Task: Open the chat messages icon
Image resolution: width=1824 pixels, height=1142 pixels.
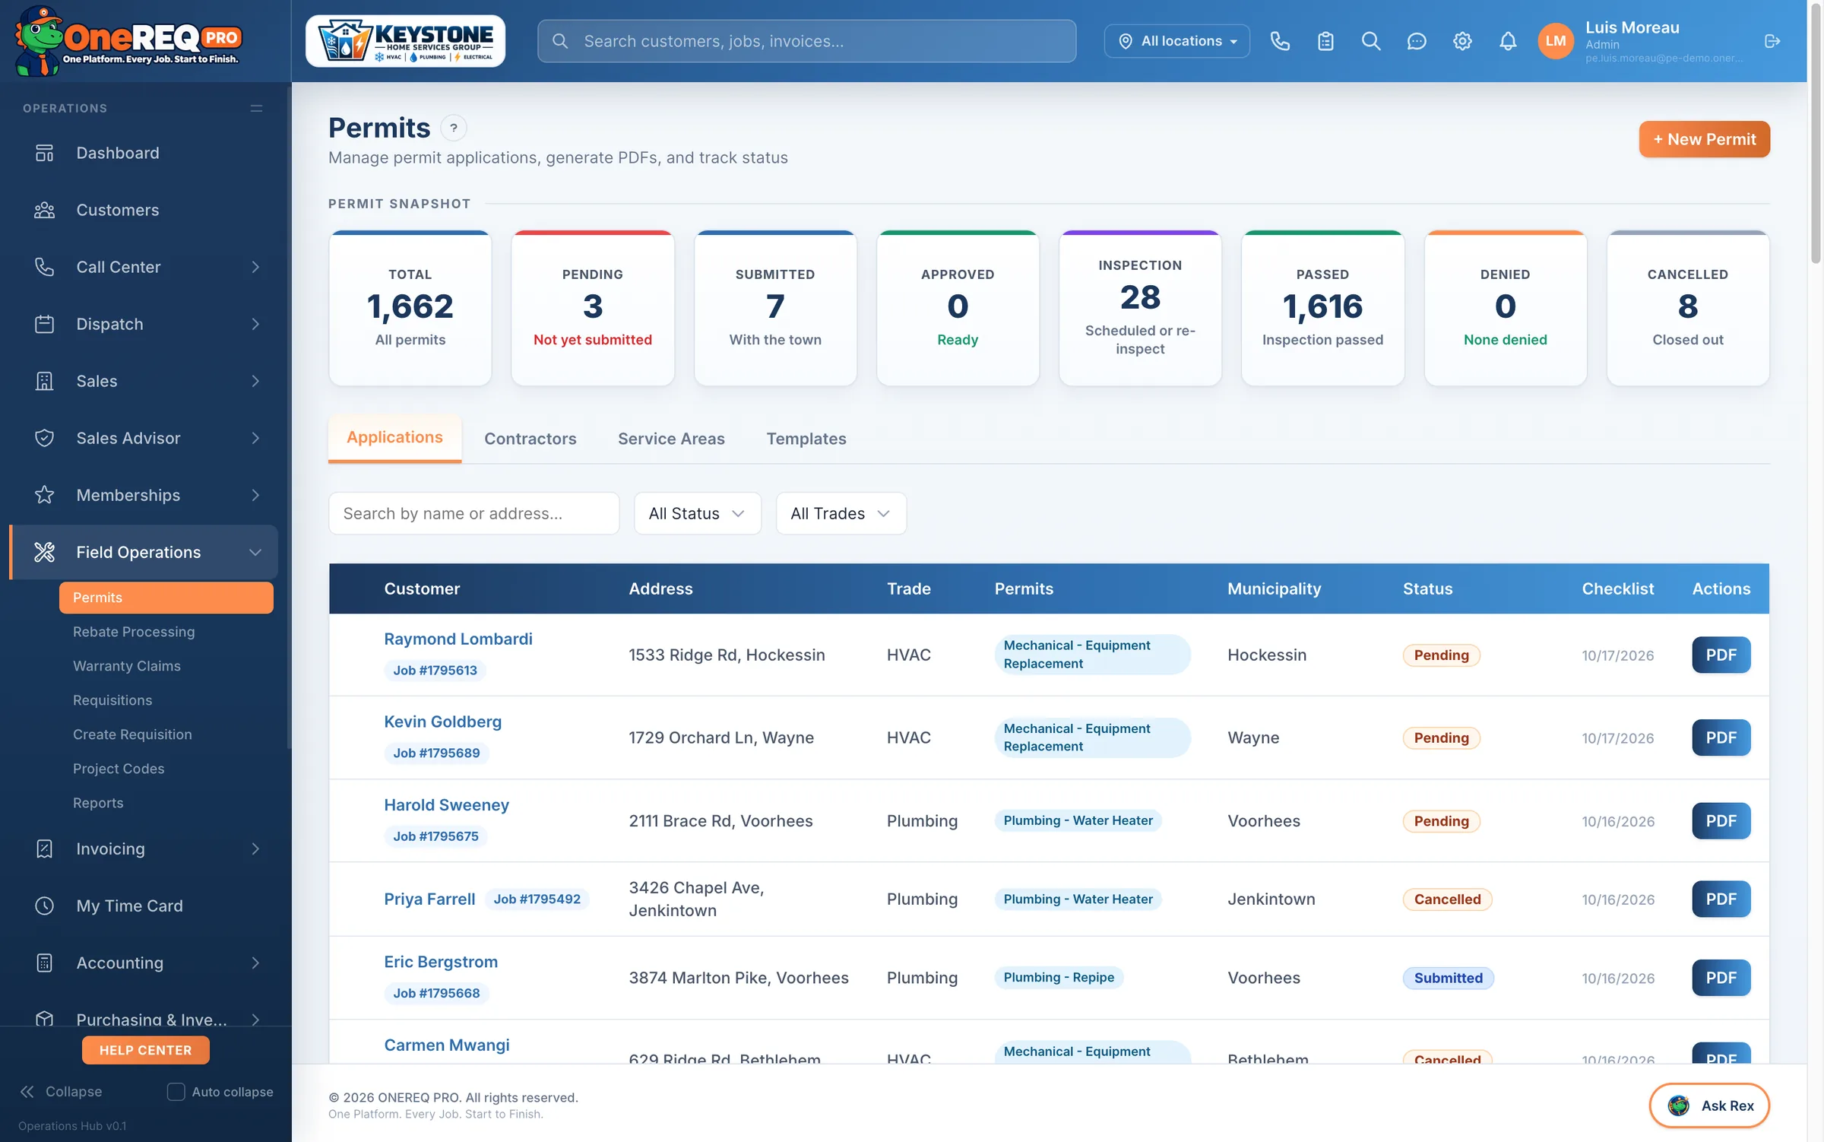Action: pyautogui.click(x=1417, y=41)
